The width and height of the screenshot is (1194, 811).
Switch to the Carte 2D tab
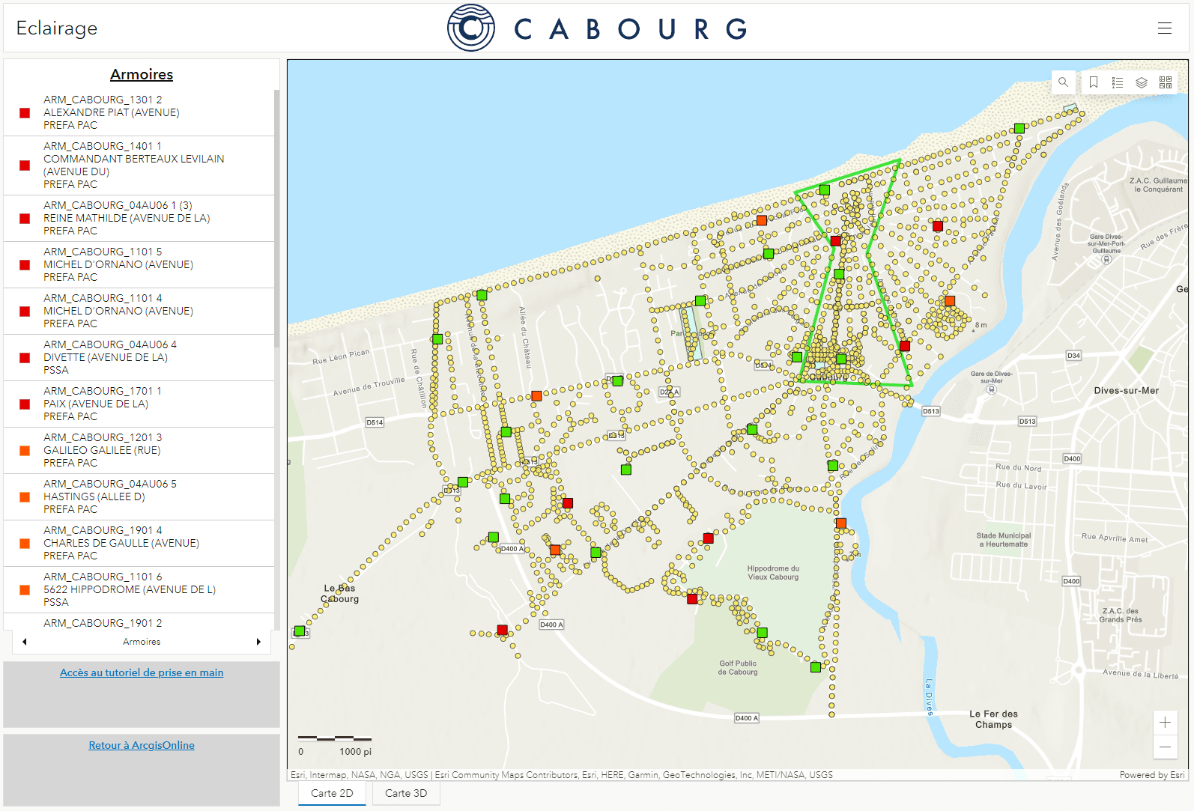coord(332,793)
